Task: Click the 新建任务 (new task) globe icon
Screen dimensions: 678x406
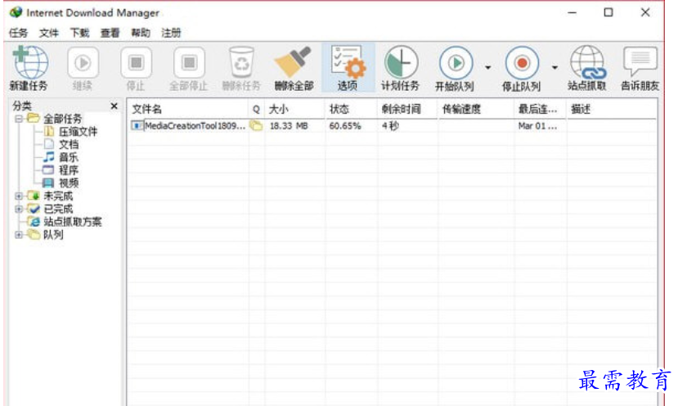Action: pos(29,63)
